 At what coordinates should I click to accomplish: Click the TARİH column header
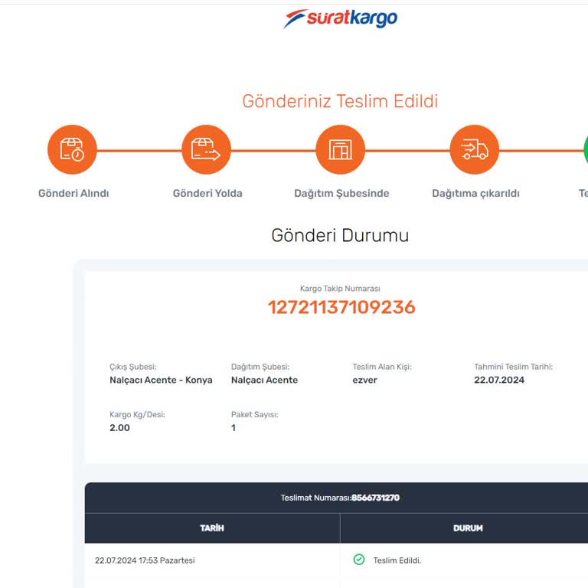212,528
